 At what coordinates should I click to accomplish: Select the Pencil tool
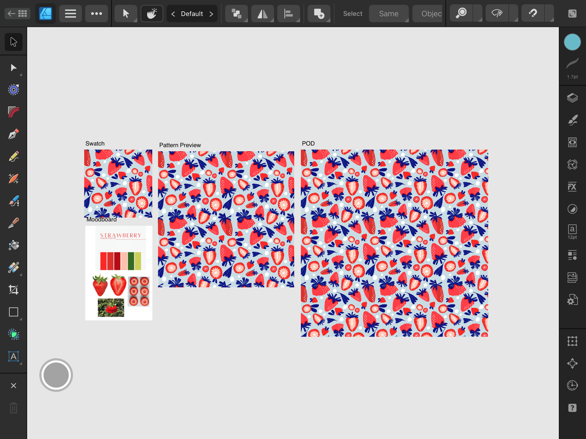(x=13, y=157)
